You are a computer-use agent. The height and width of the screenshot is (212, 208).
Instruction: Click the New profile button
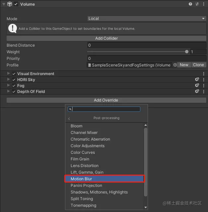click(x=184, y=65)
